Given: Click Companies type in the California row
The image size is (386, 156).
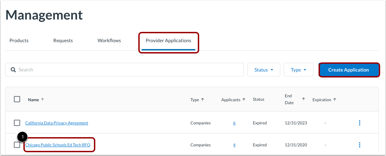Looking at the screenshot, I should point(200,123).
